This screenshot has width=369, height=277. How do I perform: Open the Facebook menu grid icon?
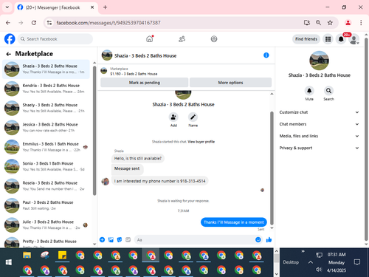pyautogui.click(x=328, y=39)
